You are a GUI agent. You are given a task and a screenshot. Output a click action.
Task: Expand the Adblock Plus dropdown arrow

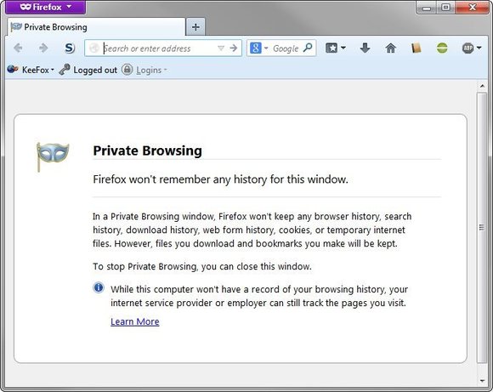(x=479, y=48)
